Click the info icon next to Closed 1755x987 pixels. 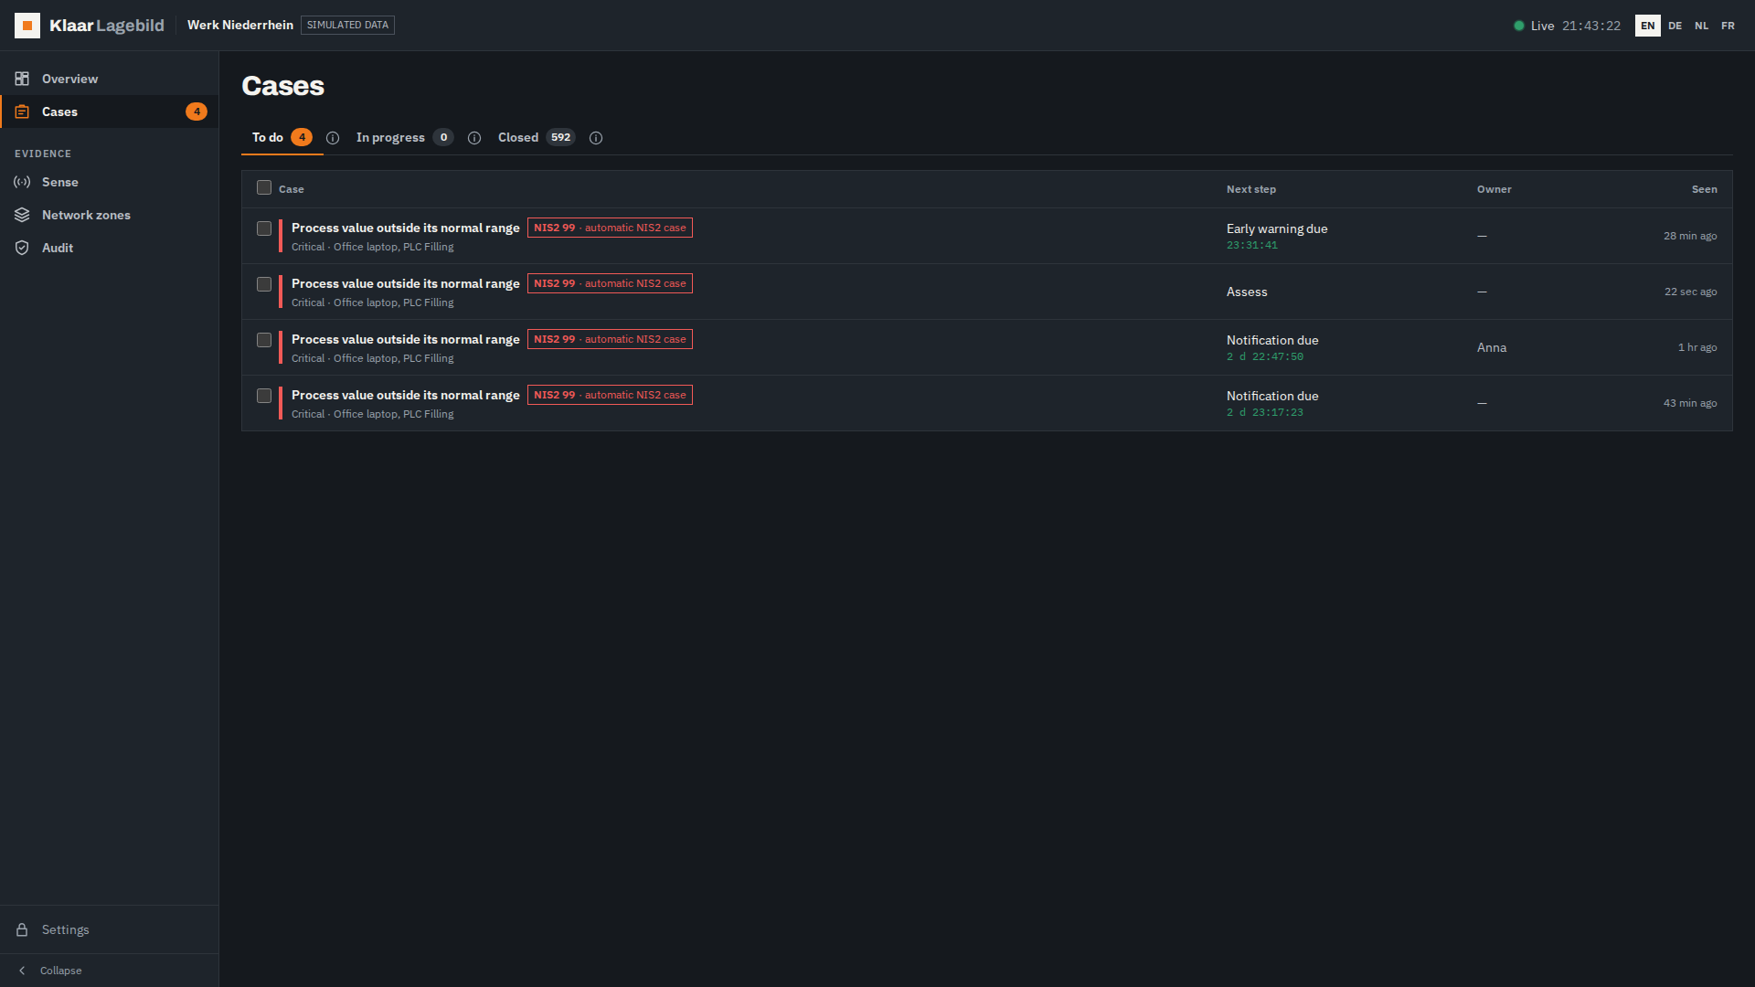(596, 138)
